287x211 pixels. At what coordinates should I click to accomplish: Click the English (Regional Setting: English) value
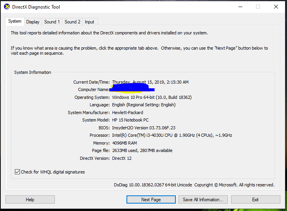point(144,105)
